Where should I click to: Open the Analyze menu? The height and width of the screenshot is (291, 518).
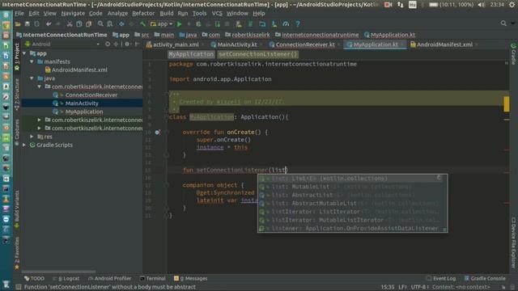[x=117, y=14]
